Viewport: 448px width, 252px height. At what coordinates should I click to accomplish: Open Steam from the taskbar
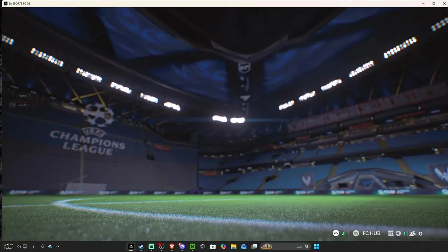[x=141, y=246]
